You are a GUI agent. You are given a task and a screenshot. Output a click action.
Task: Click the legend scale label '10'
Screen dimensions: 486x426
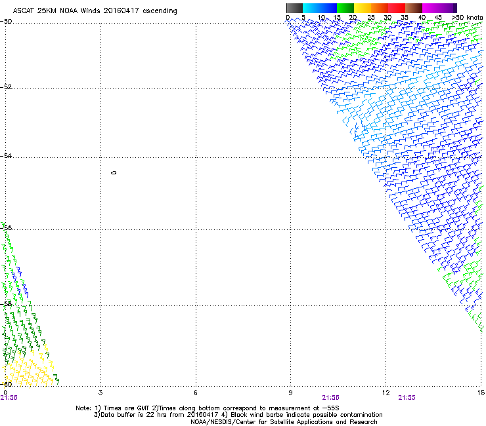(321, 18)
